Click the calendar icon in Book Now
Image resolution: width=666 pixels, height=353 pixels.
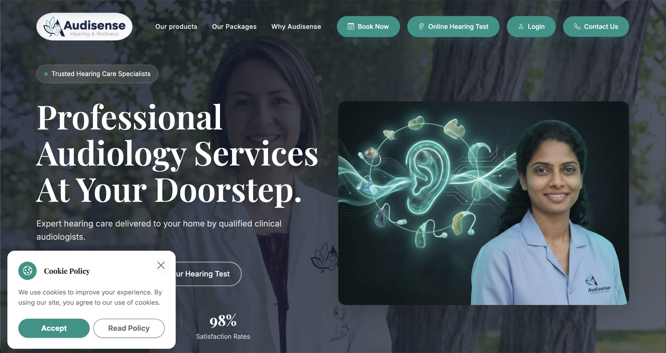click(351, 27)
